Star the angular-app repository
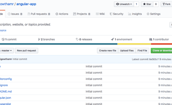172x105 pixels. click(147, 4)
